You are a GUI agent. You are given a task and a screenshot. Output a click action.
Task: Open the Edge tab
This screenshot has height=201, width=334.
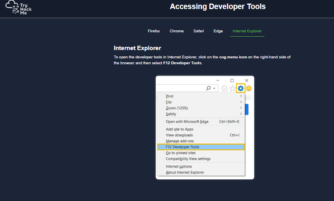point(218,31)
